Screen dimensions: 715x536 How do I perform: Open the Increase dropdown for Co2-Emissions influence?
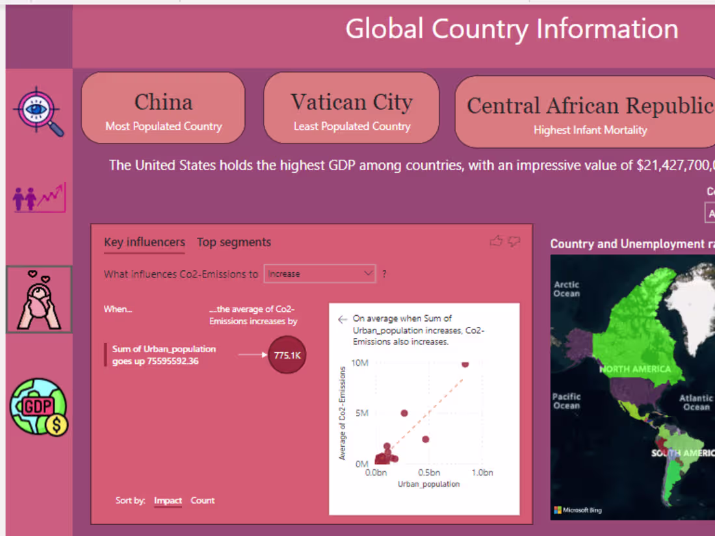[x=320, y=274]
